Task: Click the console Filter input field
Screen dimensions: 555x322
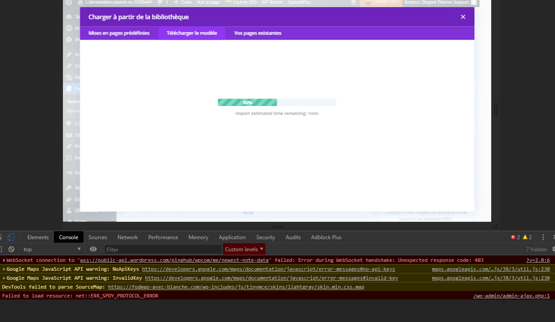Action: 163,249
